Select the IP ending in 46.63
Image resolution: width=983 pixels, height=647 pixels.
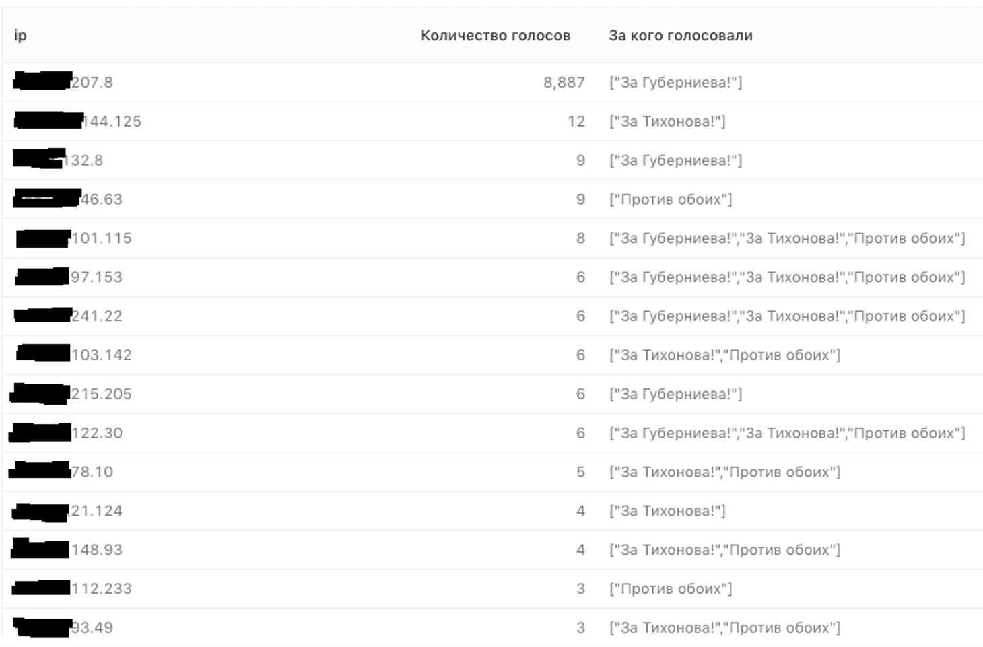(68, 199)
